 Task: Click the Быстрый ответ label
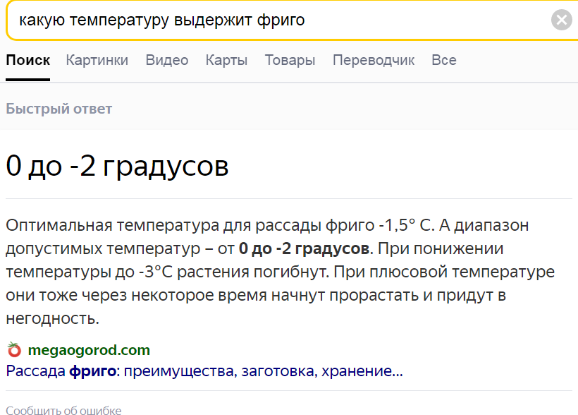[x=59, y=109]
